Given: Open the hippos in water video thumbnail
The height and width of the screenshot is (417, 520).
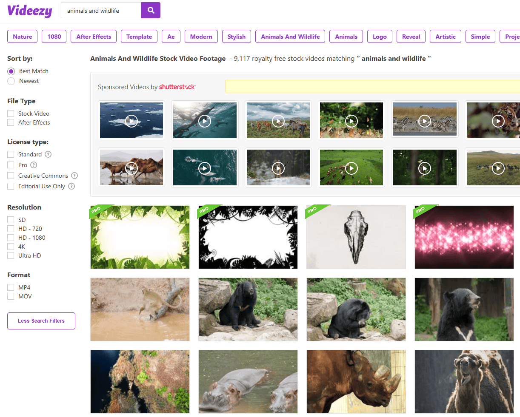Looking at the screenshot, I should [248, 382].
